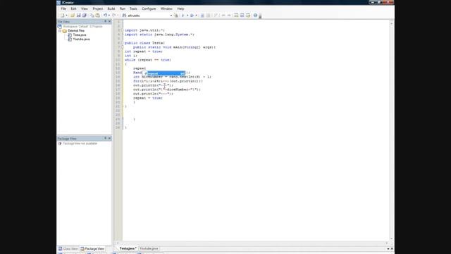Collapse the import block fold marker
Viewport: 451px width, 254px height.
(122, 30)
